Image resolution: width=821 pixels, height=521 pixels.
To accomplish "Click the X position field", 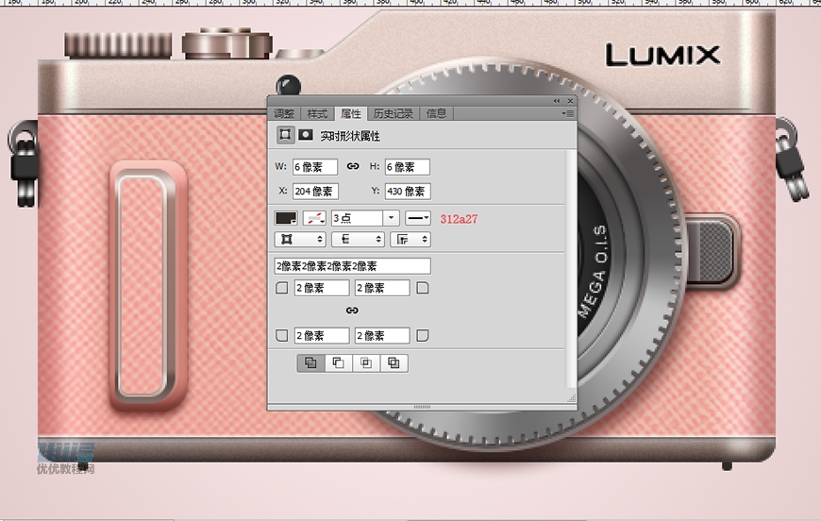I will (x=315, y=191).
